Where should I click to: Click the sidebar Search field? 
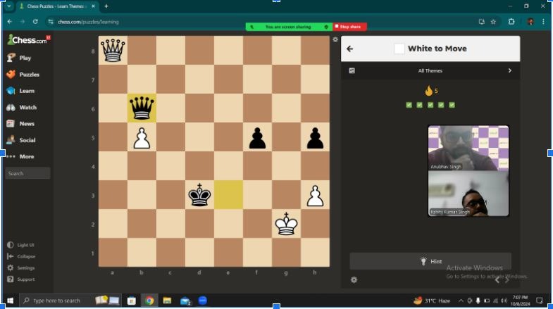point(27,173)
